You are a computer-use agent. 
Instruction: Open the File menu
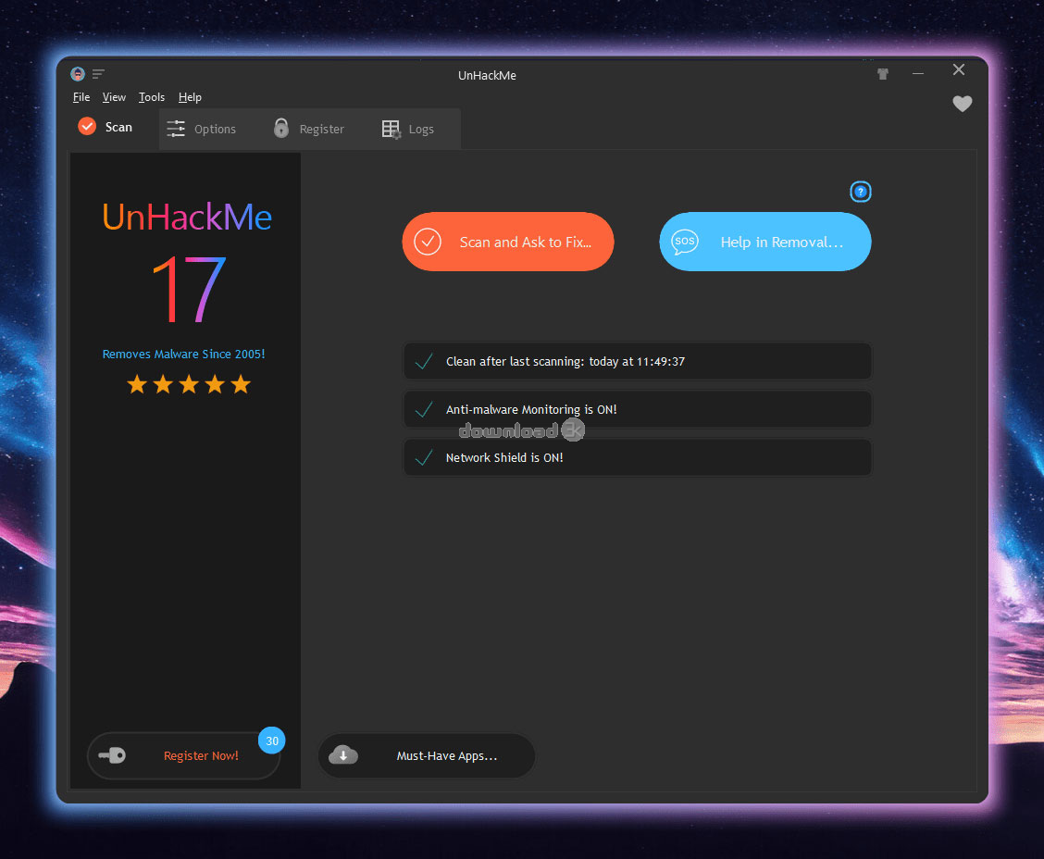81,97
